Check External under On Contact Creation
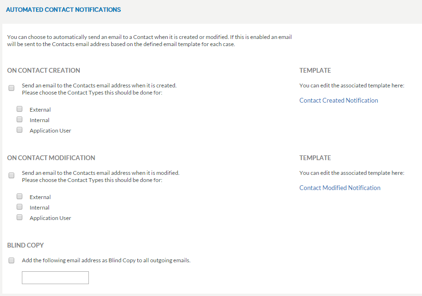The width and height of the screenshot is (422, 296). pos(19,109)
